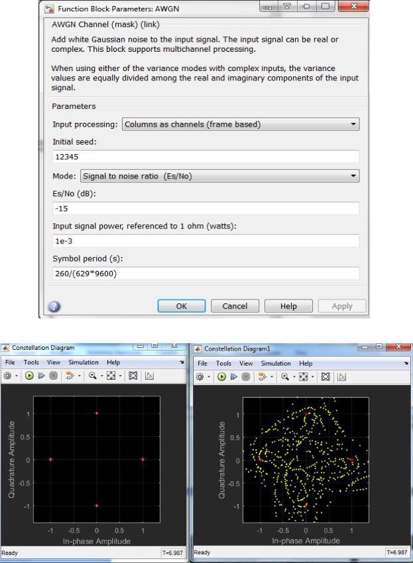This screenshot has width=413, height=563.
Task: Highlight Simulink block icon in Constellation Diagram window
Action: coord(70,376)
